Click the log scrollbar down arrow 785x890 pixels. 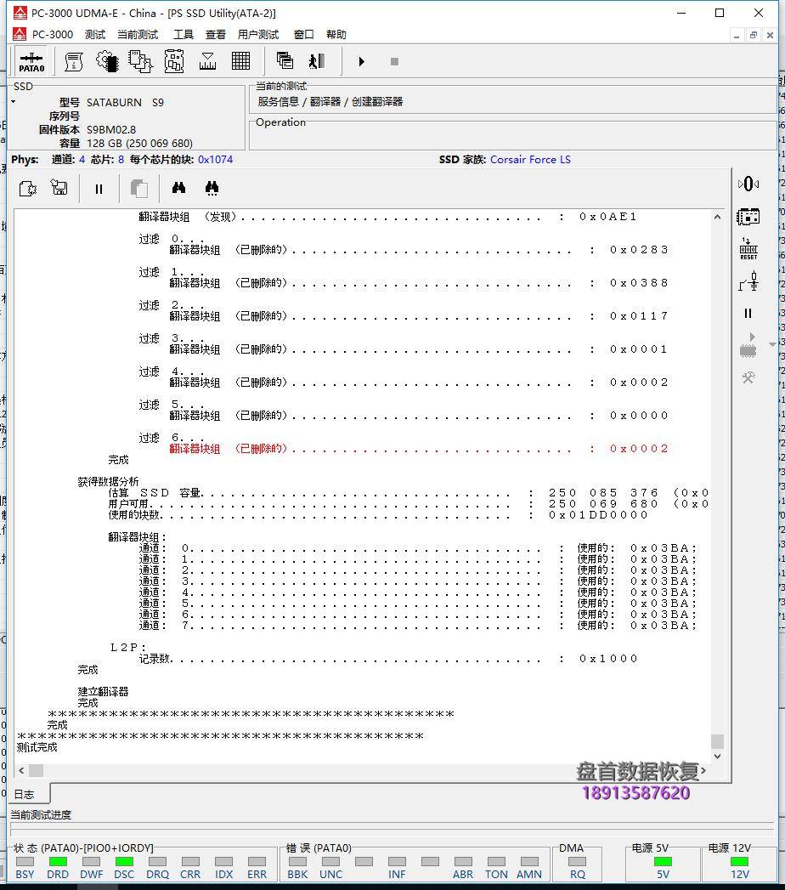click(x=718, y=756)
